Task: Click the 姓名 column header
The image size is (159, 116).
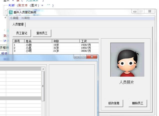Action: pyautogui.click(x=38, y=41)
